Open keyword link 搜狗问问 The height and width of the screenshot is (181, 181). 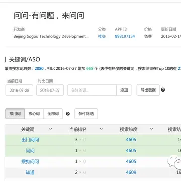click(x=30, y=161)
